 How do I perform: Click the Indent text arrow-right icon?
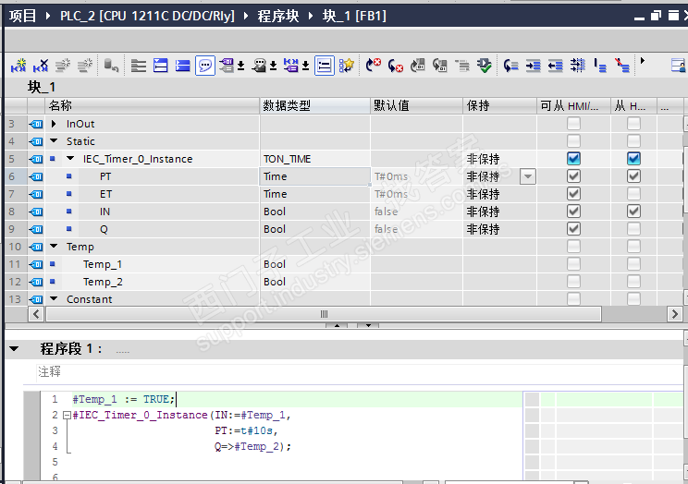coord(534,66)
